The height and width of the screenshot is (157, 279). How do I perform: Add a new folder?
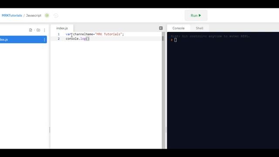click(x=38, y=30)
